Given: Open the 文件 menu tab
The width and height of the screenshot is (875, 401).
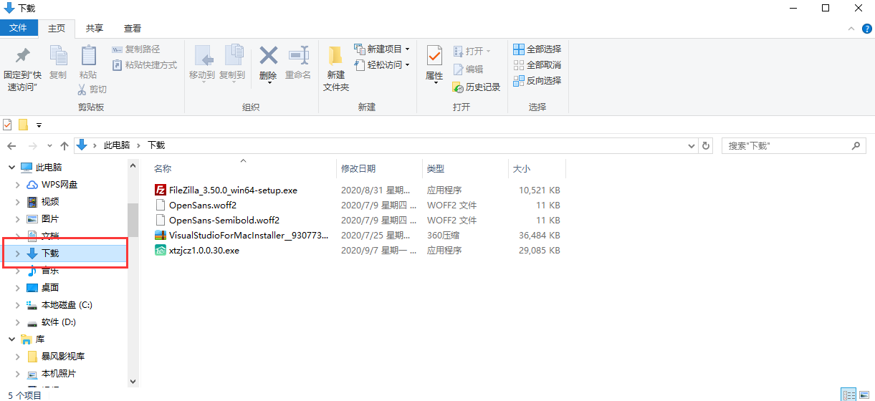Looking at the screenshot, I should pos(19,28).
